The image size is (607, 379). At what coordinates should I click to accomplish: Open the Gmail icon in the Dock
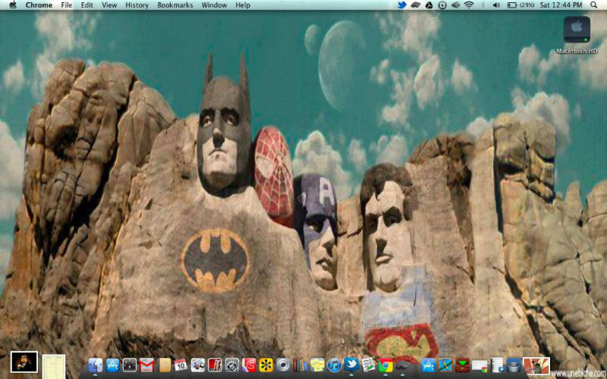[146, 365]
